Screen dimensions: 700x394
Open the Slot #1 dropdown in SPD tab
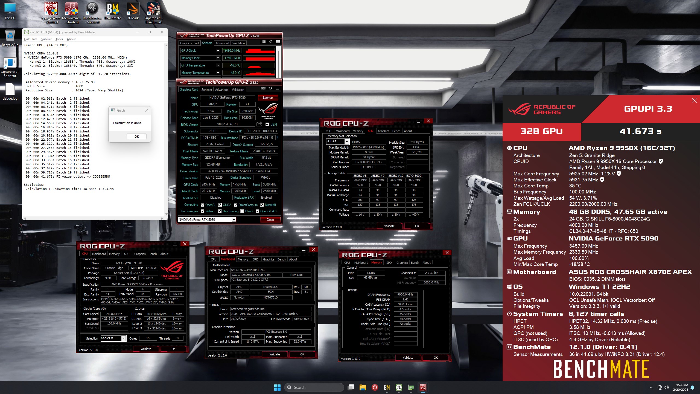pyautogui.click(x=347, y=141)
